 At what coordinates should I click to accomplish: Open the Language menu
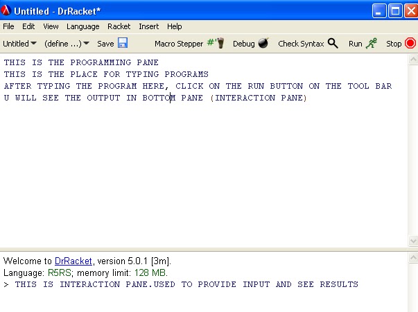(x=83, y=26)
